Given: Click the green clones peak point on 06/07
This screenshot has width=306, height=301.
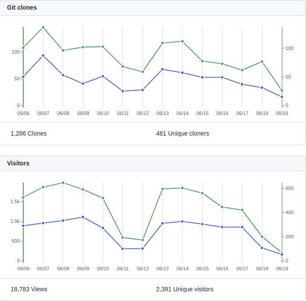Looking at the screenshot, I should (43, 27).
